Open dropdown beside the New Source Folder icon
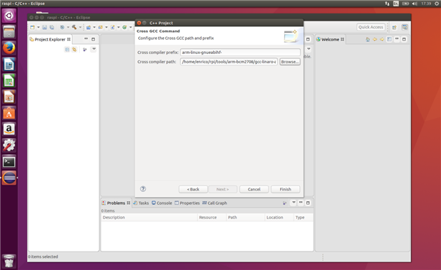The height and width of the screenshot is (270, 441). [106, 27]
